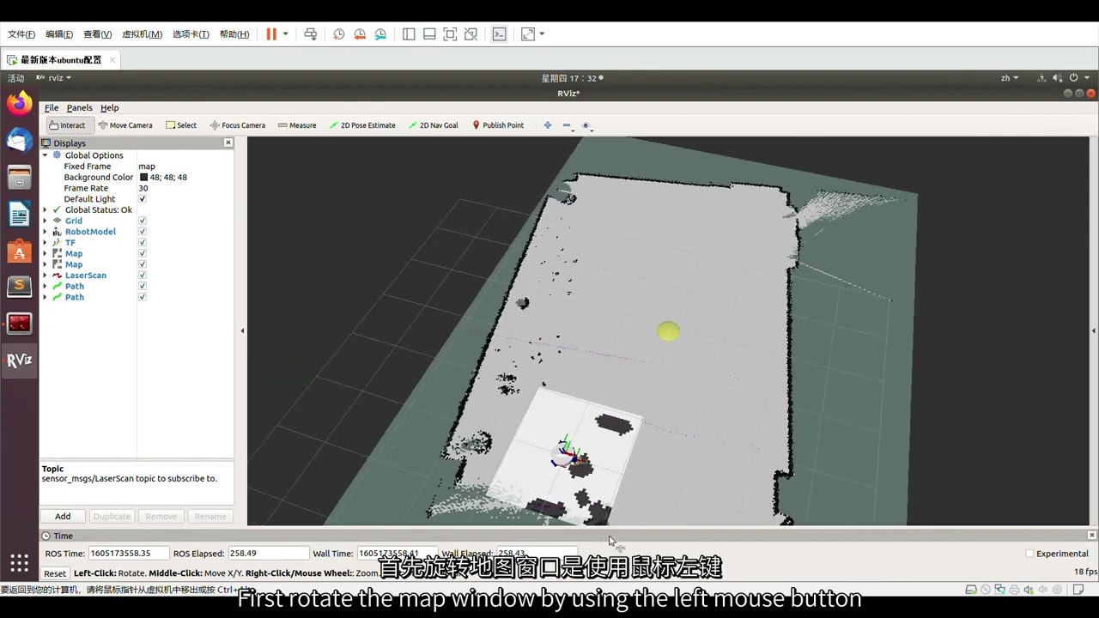Expand the TF display node
Image resolution: width=1099 pixels, height=618 pixels.
pyautogui.click(x=46, y=243)
